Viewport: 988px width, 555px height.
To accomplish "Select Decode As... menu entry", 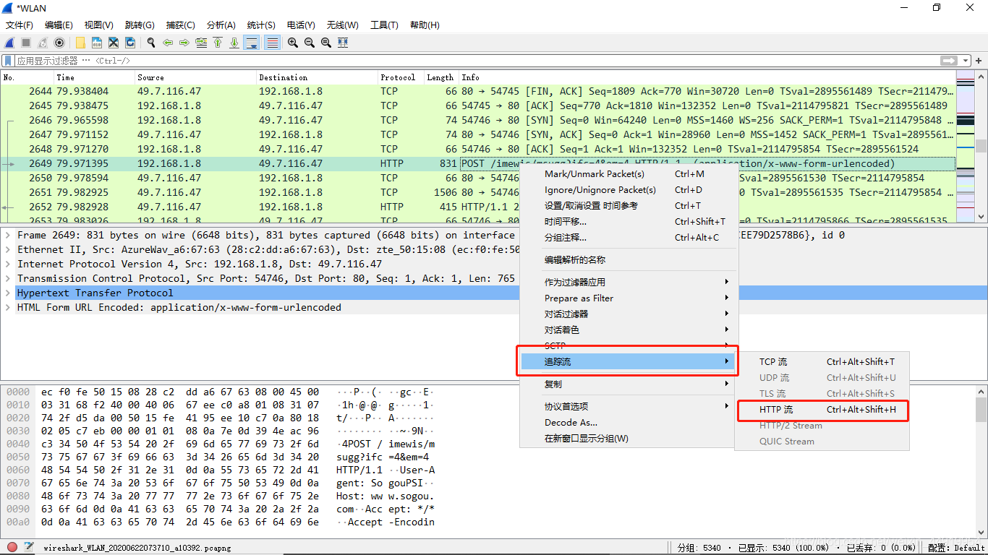I will 629,422.
